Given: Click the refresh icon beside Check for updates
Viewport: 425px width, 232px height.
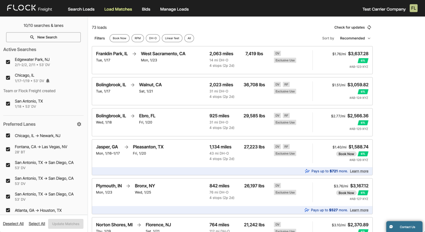Looking at the screenshot, I should pos(369,28).
